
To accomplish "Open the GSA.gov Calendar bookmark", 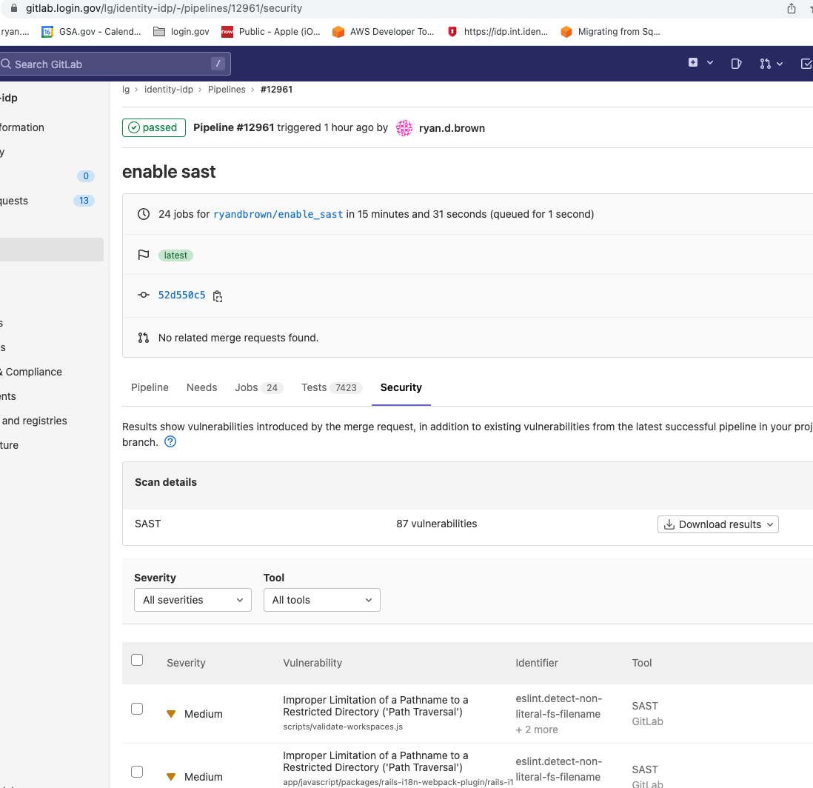I will [x=91, y=32].
